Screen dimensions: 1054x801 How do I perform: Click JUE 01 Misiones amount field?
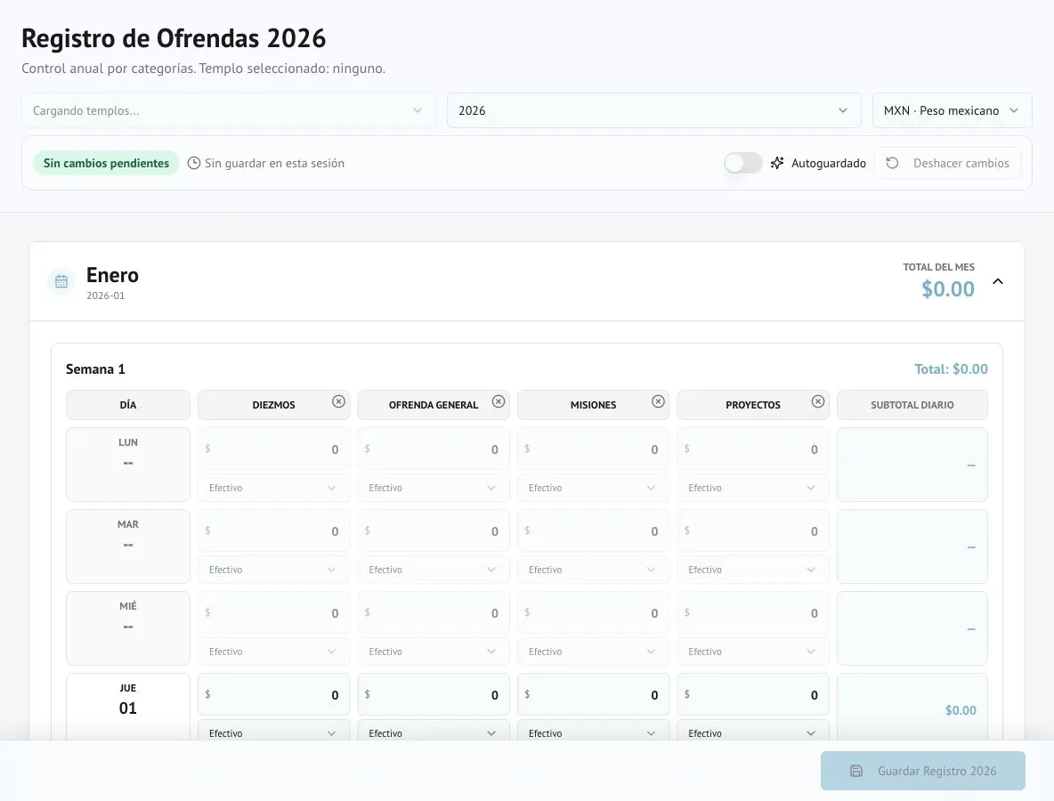pos(593,694)
